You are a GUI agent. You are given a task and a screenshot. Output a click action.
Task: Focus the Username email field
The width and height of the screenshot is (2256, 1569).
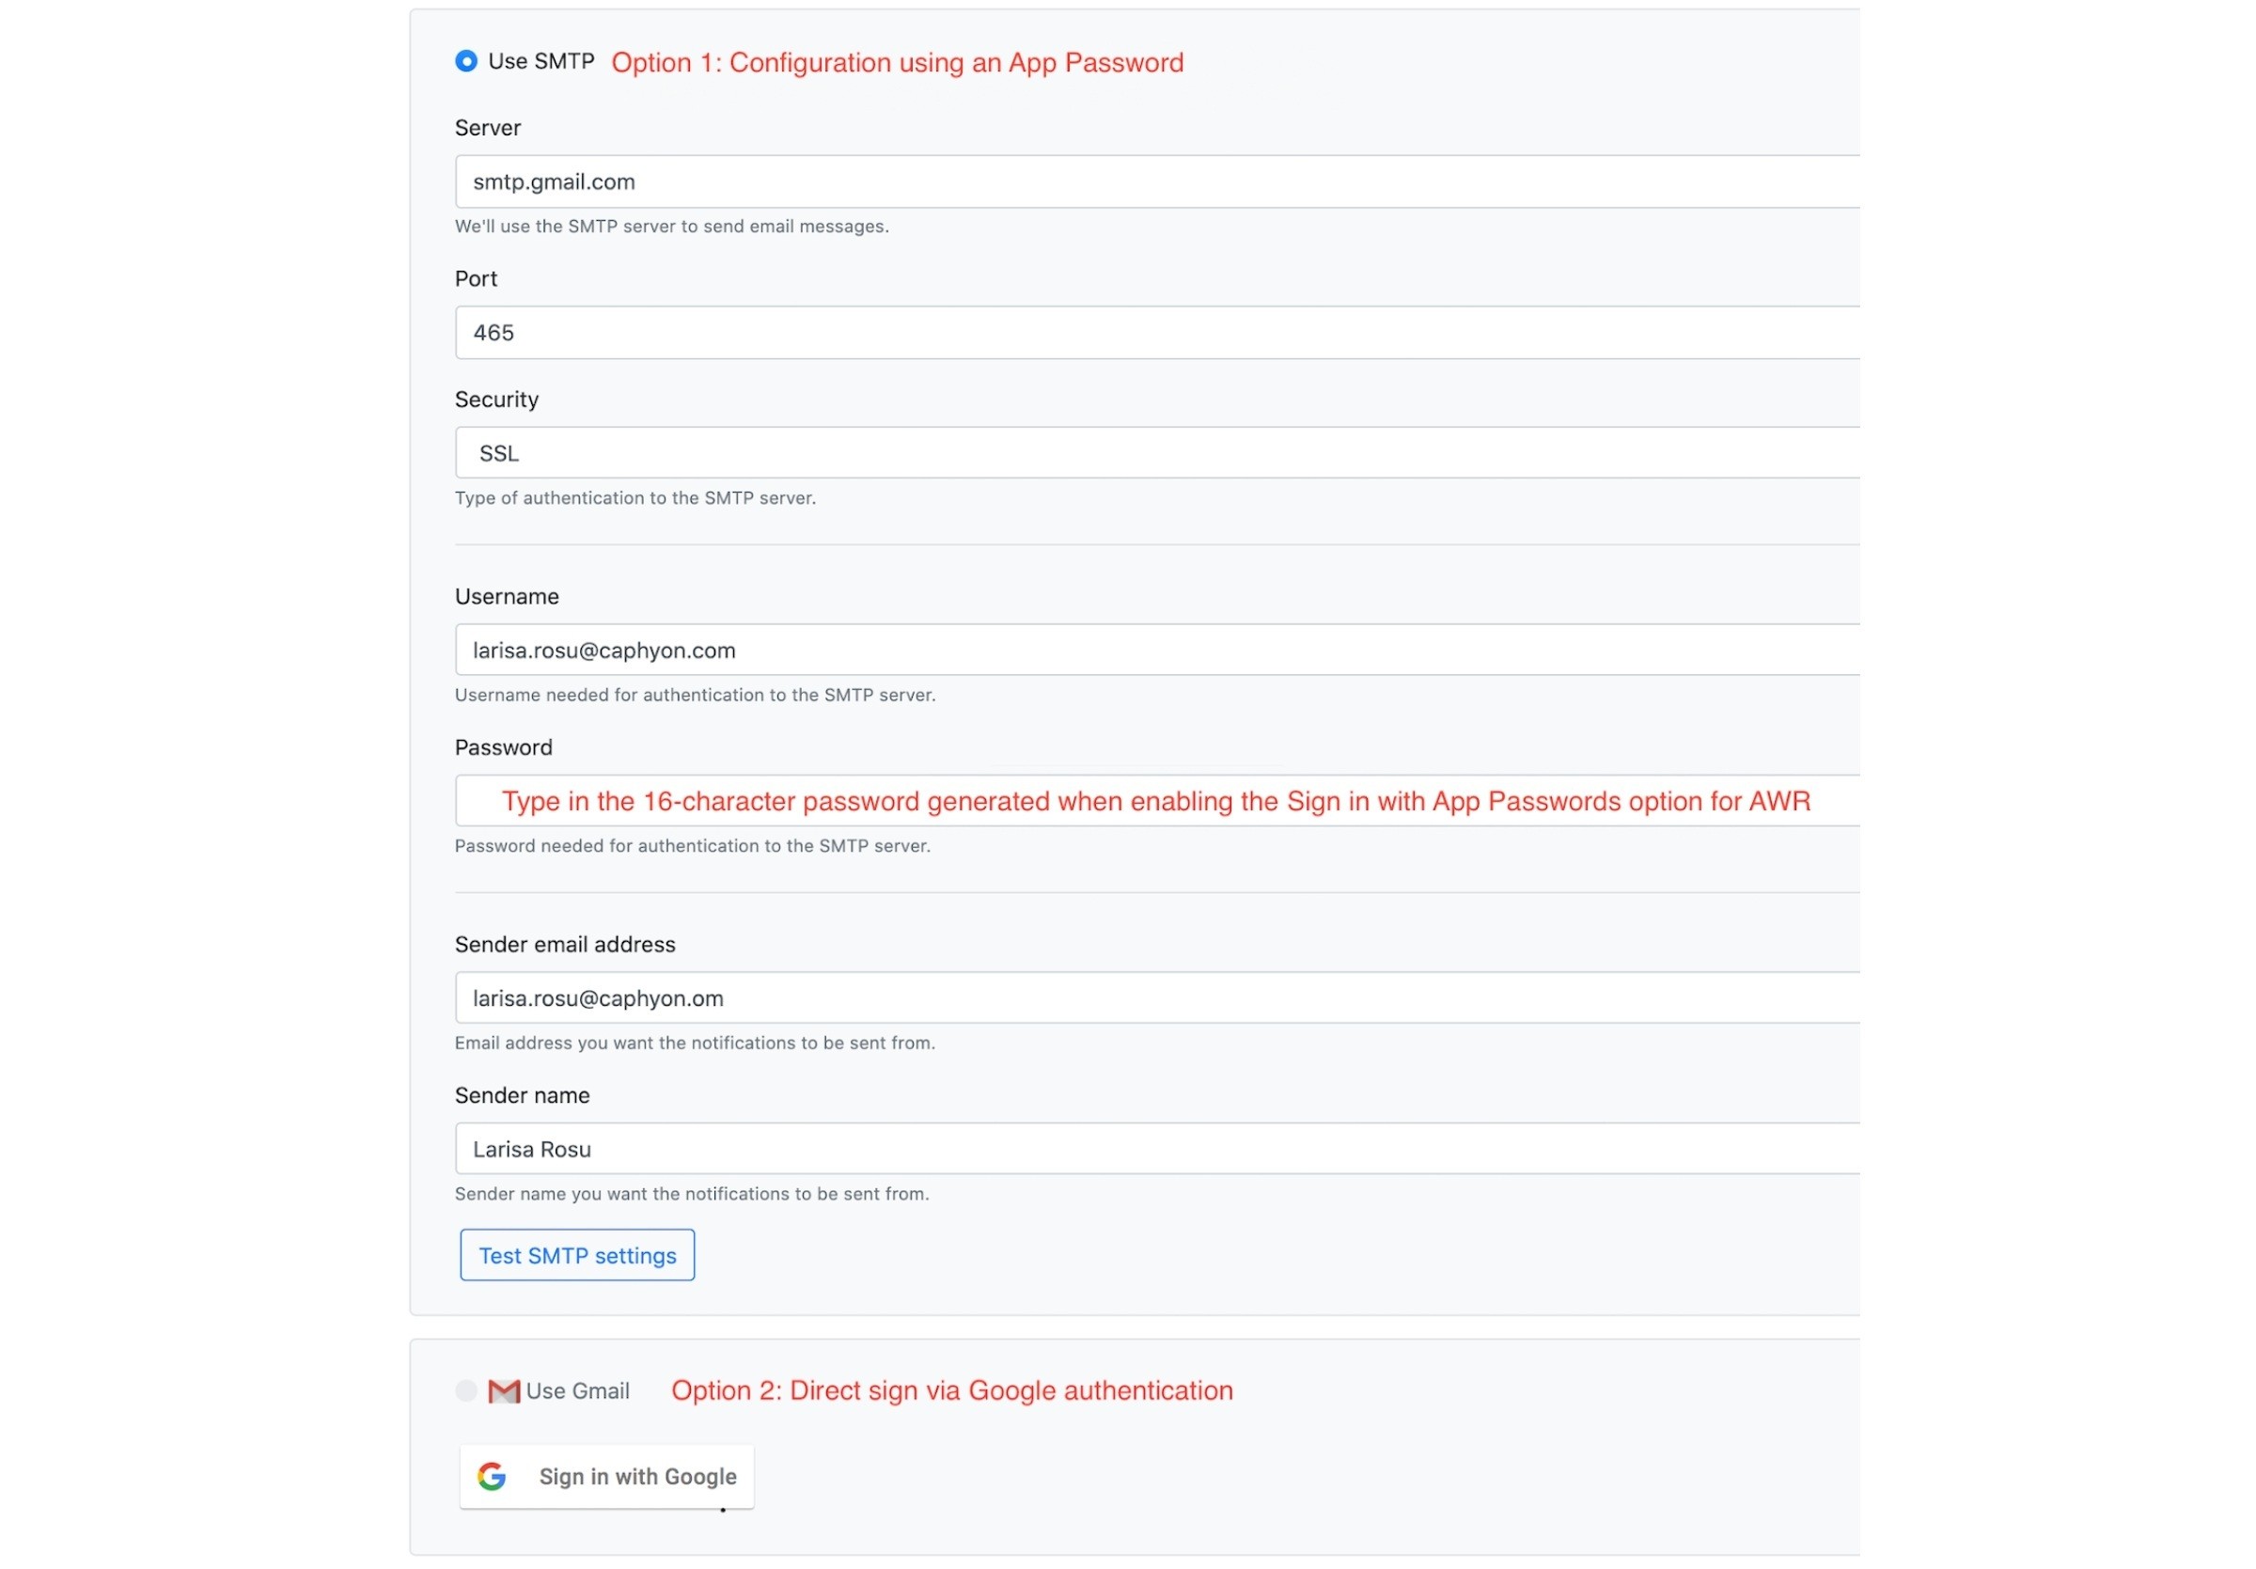[1157, 650]
